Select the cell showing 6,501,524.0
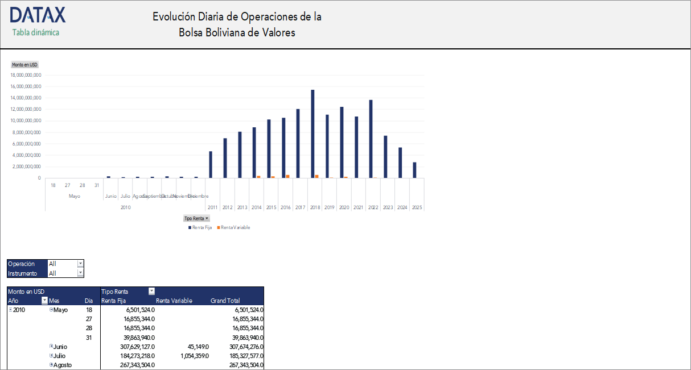 tap(139, 309)
